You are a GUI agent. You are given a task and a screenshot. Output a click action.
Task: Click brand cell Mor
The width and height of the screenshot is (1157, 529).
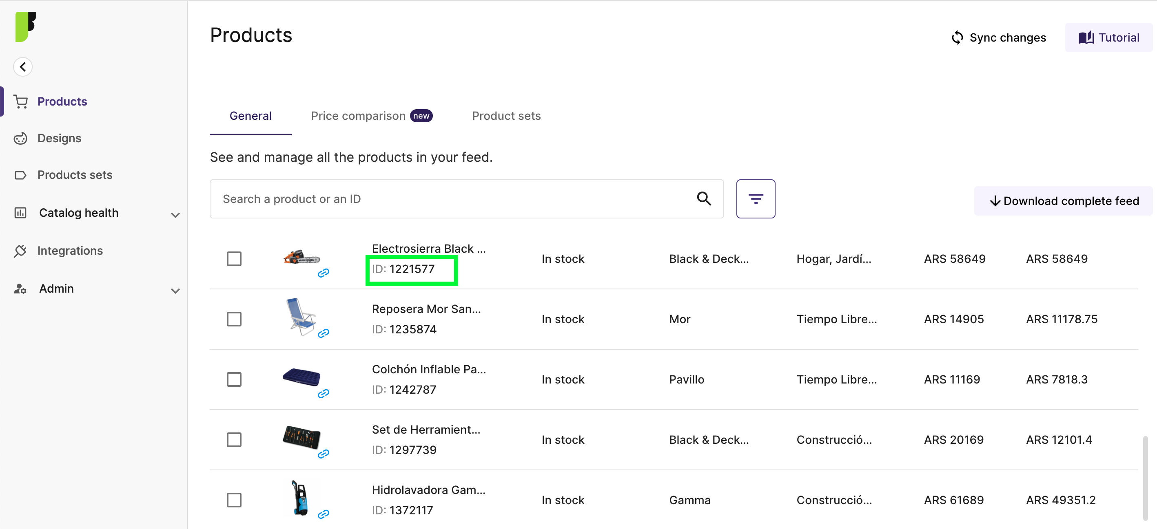tap(680, 319)
